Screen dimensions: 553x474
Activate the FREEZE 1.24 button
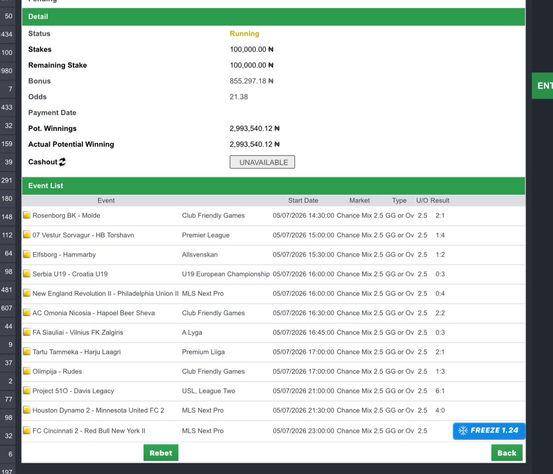click(x=489, y=431)
